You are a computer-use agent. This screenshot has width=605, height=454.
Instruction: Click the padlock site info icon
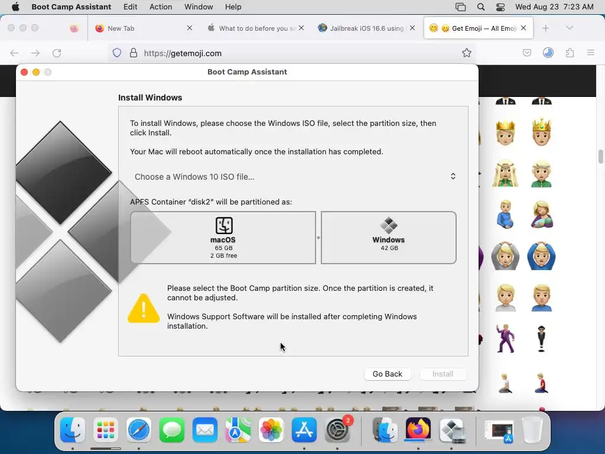134,53
